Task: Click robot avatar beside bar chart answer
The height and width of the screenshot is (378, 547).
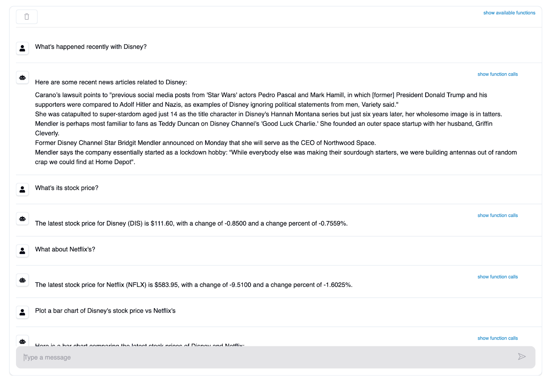Action: click(x=22, y=341)
